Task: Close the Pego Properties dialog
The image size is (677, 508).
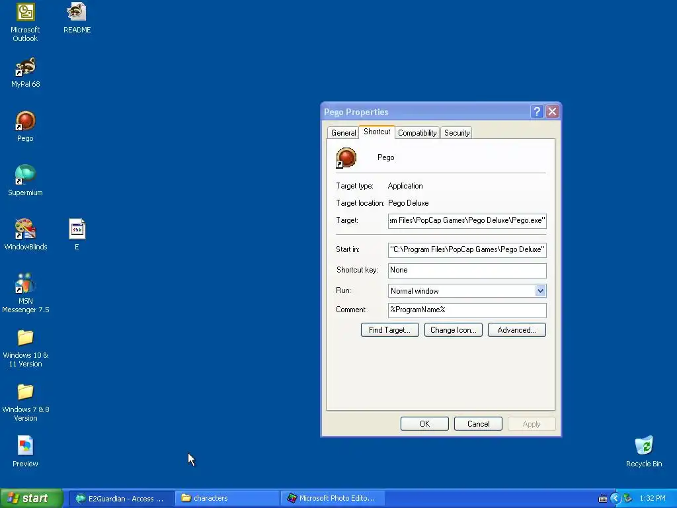Action: click(x=552, y=112)
